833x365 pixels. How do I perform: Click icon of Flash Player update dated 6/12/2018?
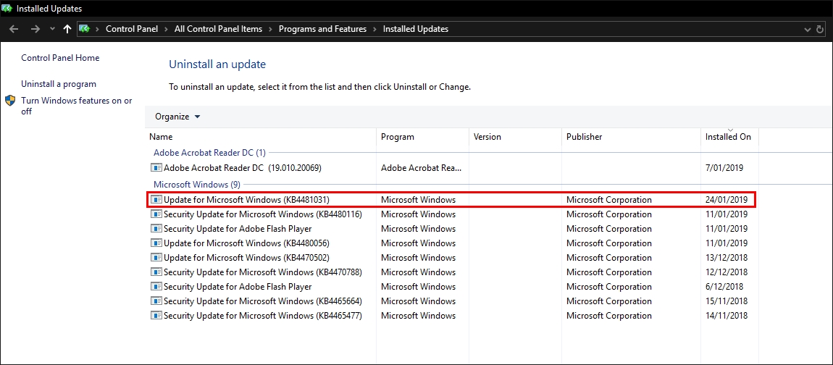click(x=156, y=286)
